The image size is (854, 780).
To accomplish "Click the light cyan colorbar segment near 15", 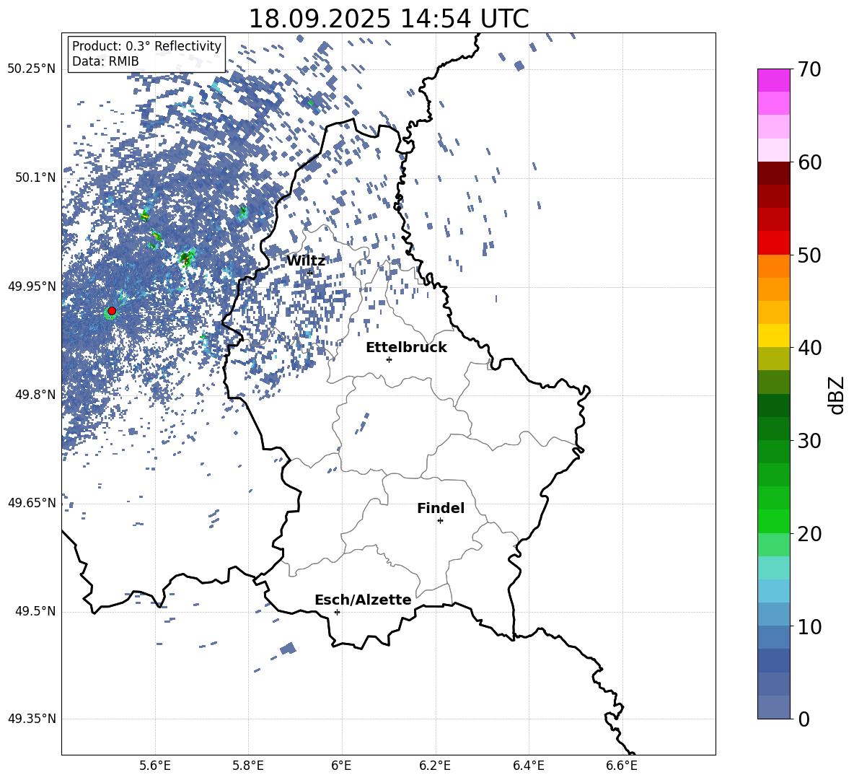I will pyautogui.click(x=773, y=568).
